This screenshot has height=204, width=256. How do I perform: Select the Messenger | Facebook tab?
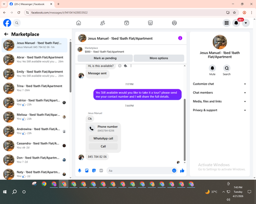(x=31, y=4)
